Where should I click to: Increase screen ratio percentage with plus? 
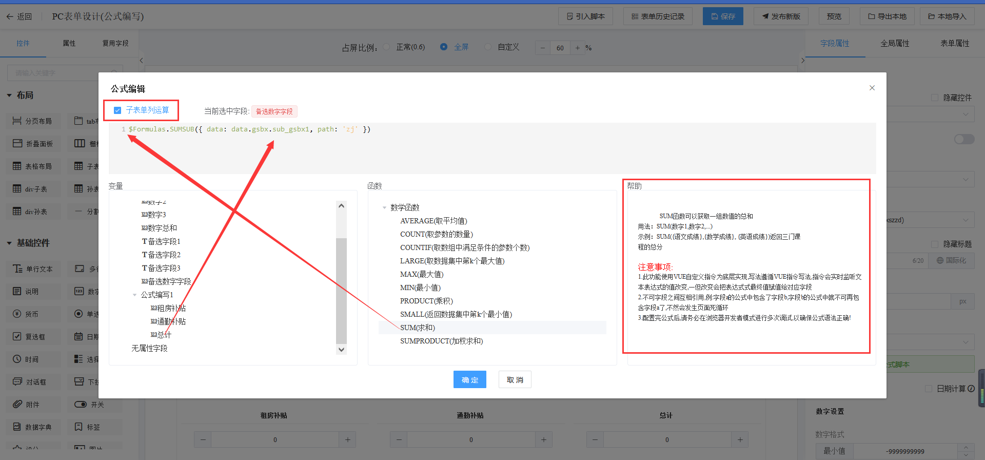click(x=578, y=48)
